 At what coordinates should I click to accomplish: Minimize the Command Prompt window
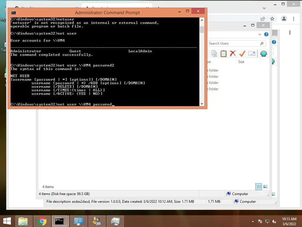180,12
